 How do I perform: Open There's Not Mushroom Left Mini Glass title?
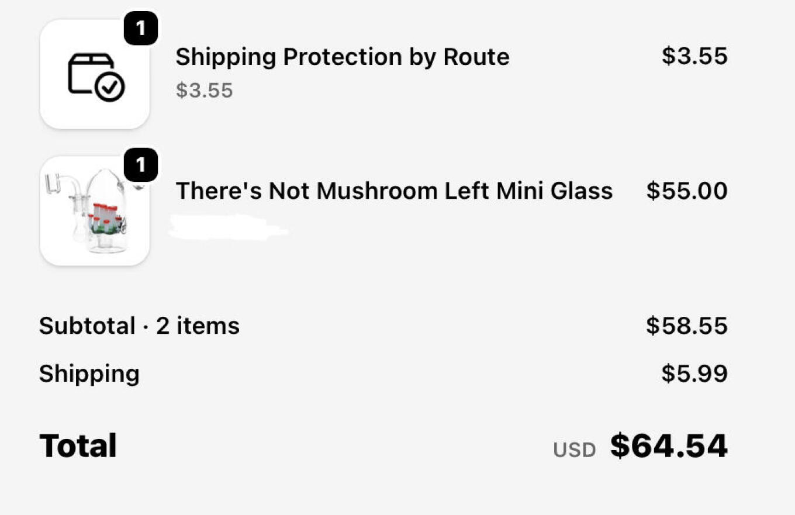point(394,191)
